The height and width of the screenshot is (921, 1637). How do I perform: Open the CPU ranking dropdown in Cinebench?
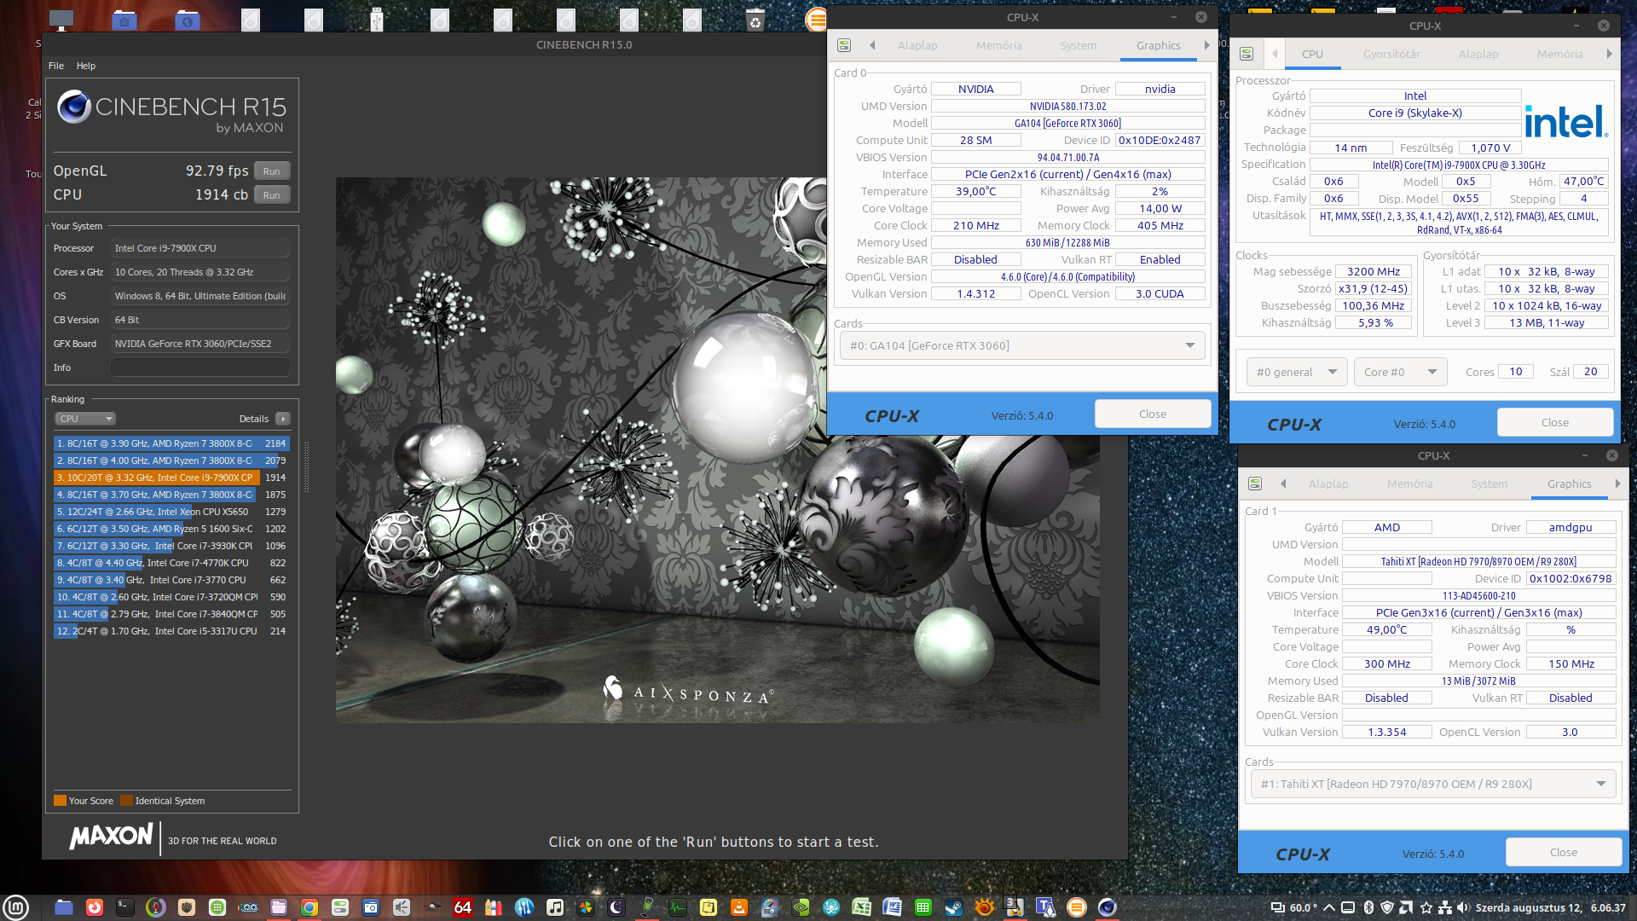click(x=85, y=419)
